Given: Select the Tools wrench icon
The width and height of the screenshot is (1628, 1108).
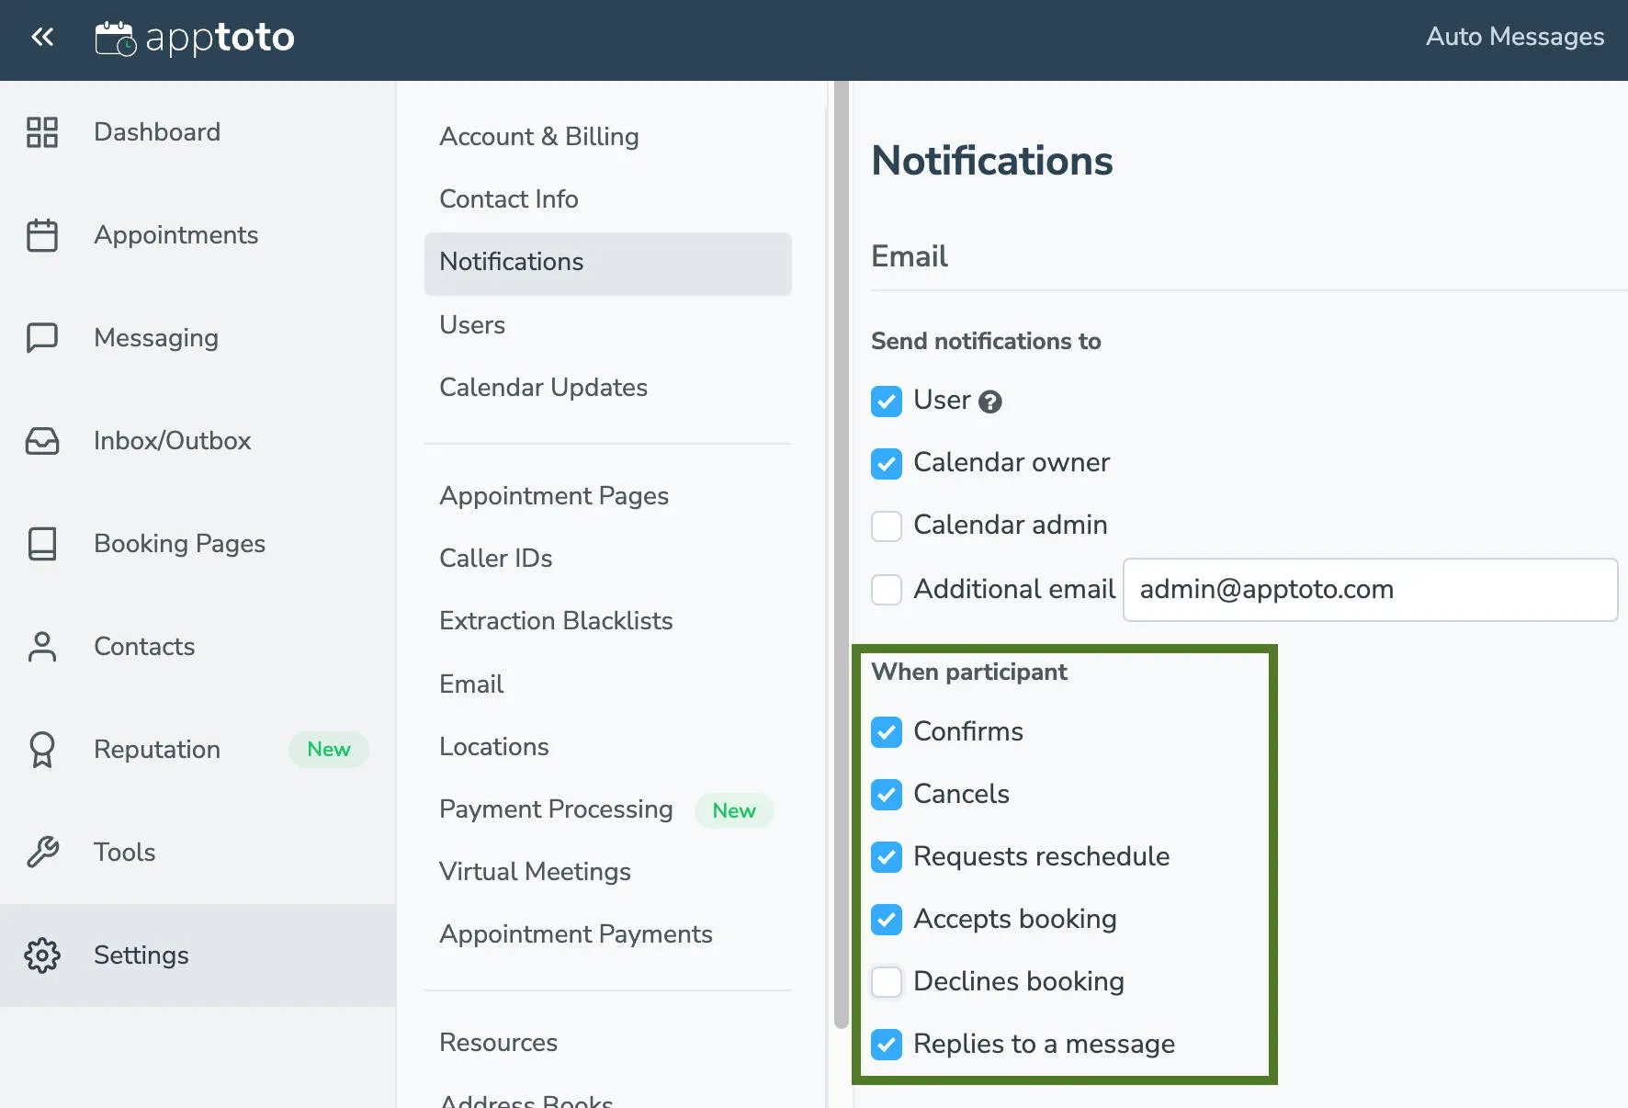Looking at the screenshot, I should 40,852.
